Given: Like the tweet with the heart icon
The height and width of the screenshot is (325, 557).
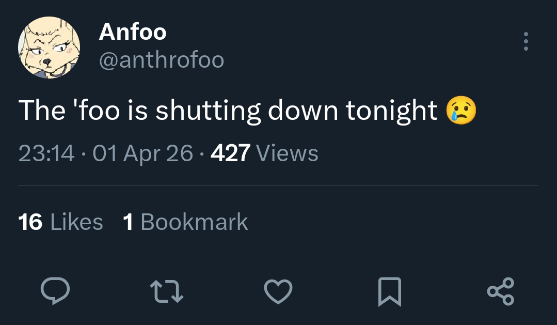Looking at the screenshot, I should 279,291.
